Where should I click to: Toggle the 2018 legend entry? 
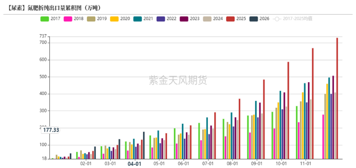pos(73,19)
